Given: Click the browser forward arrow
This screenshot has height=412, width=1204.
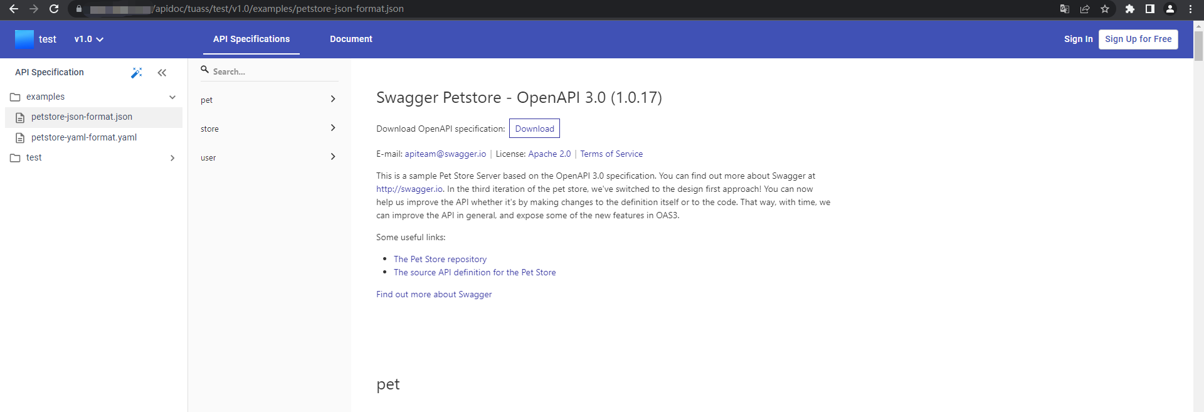Looking at the screenshot, I should [x=34, y=9].
